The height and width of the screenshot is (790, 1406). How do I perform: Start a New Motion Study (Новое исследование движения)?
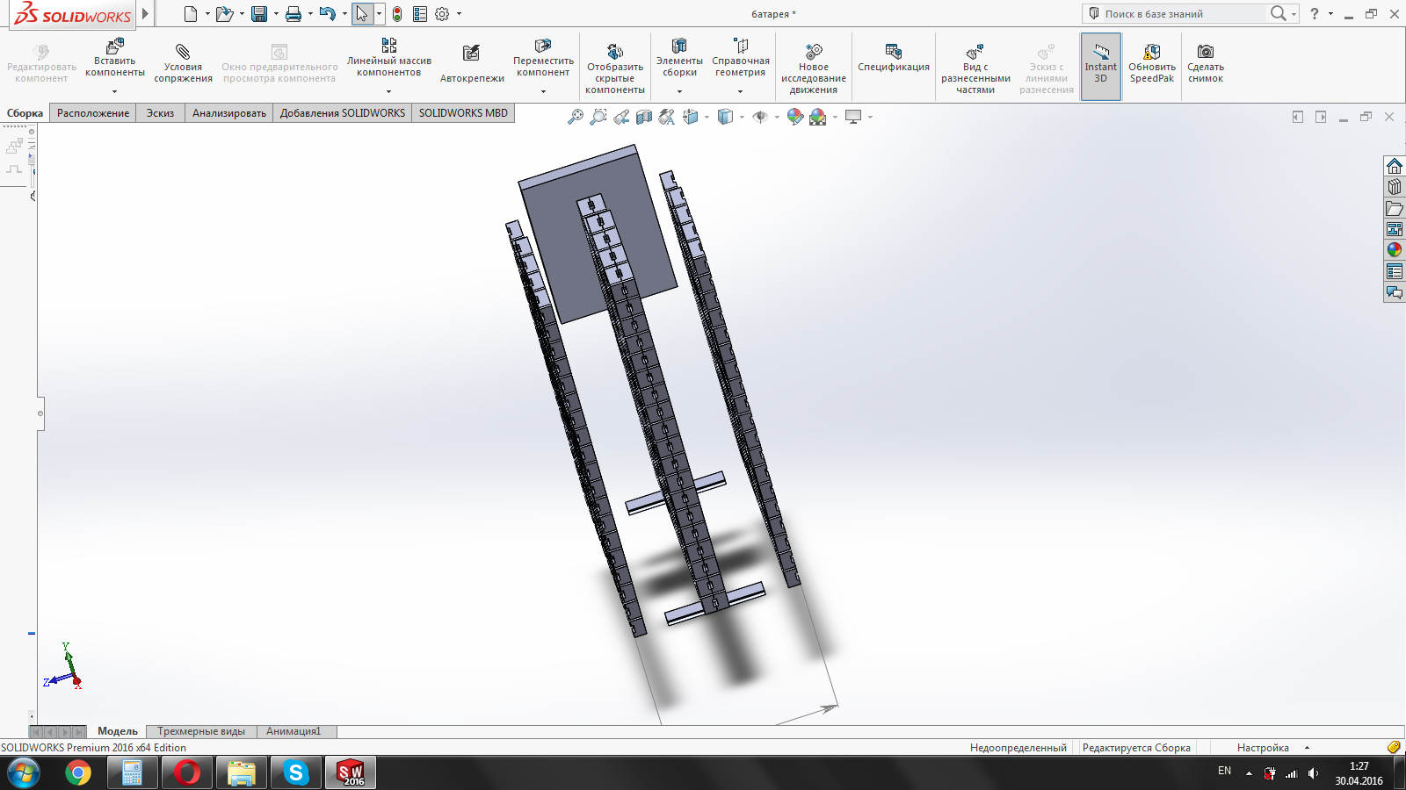(814, 52)
